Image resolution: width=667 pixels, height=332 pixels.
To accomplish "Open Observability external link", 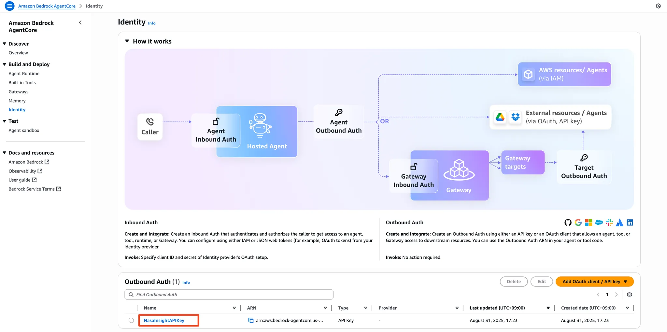I will pos(25,171).
